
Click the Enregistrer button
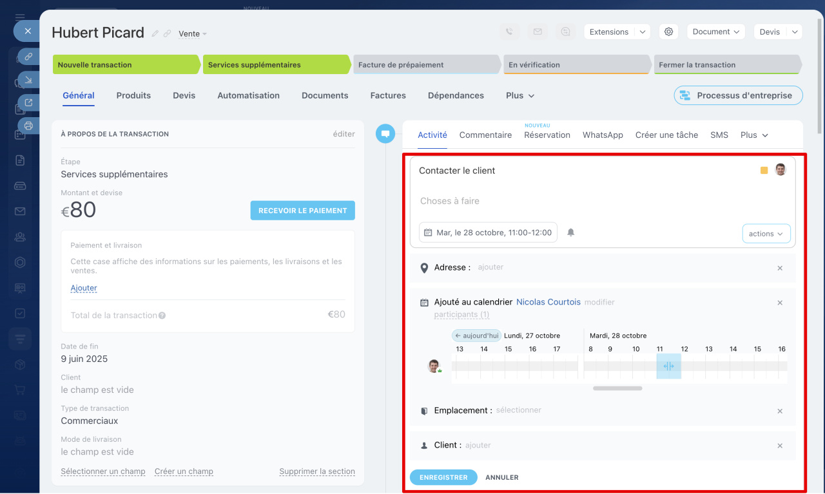click(x=443, y=477)
